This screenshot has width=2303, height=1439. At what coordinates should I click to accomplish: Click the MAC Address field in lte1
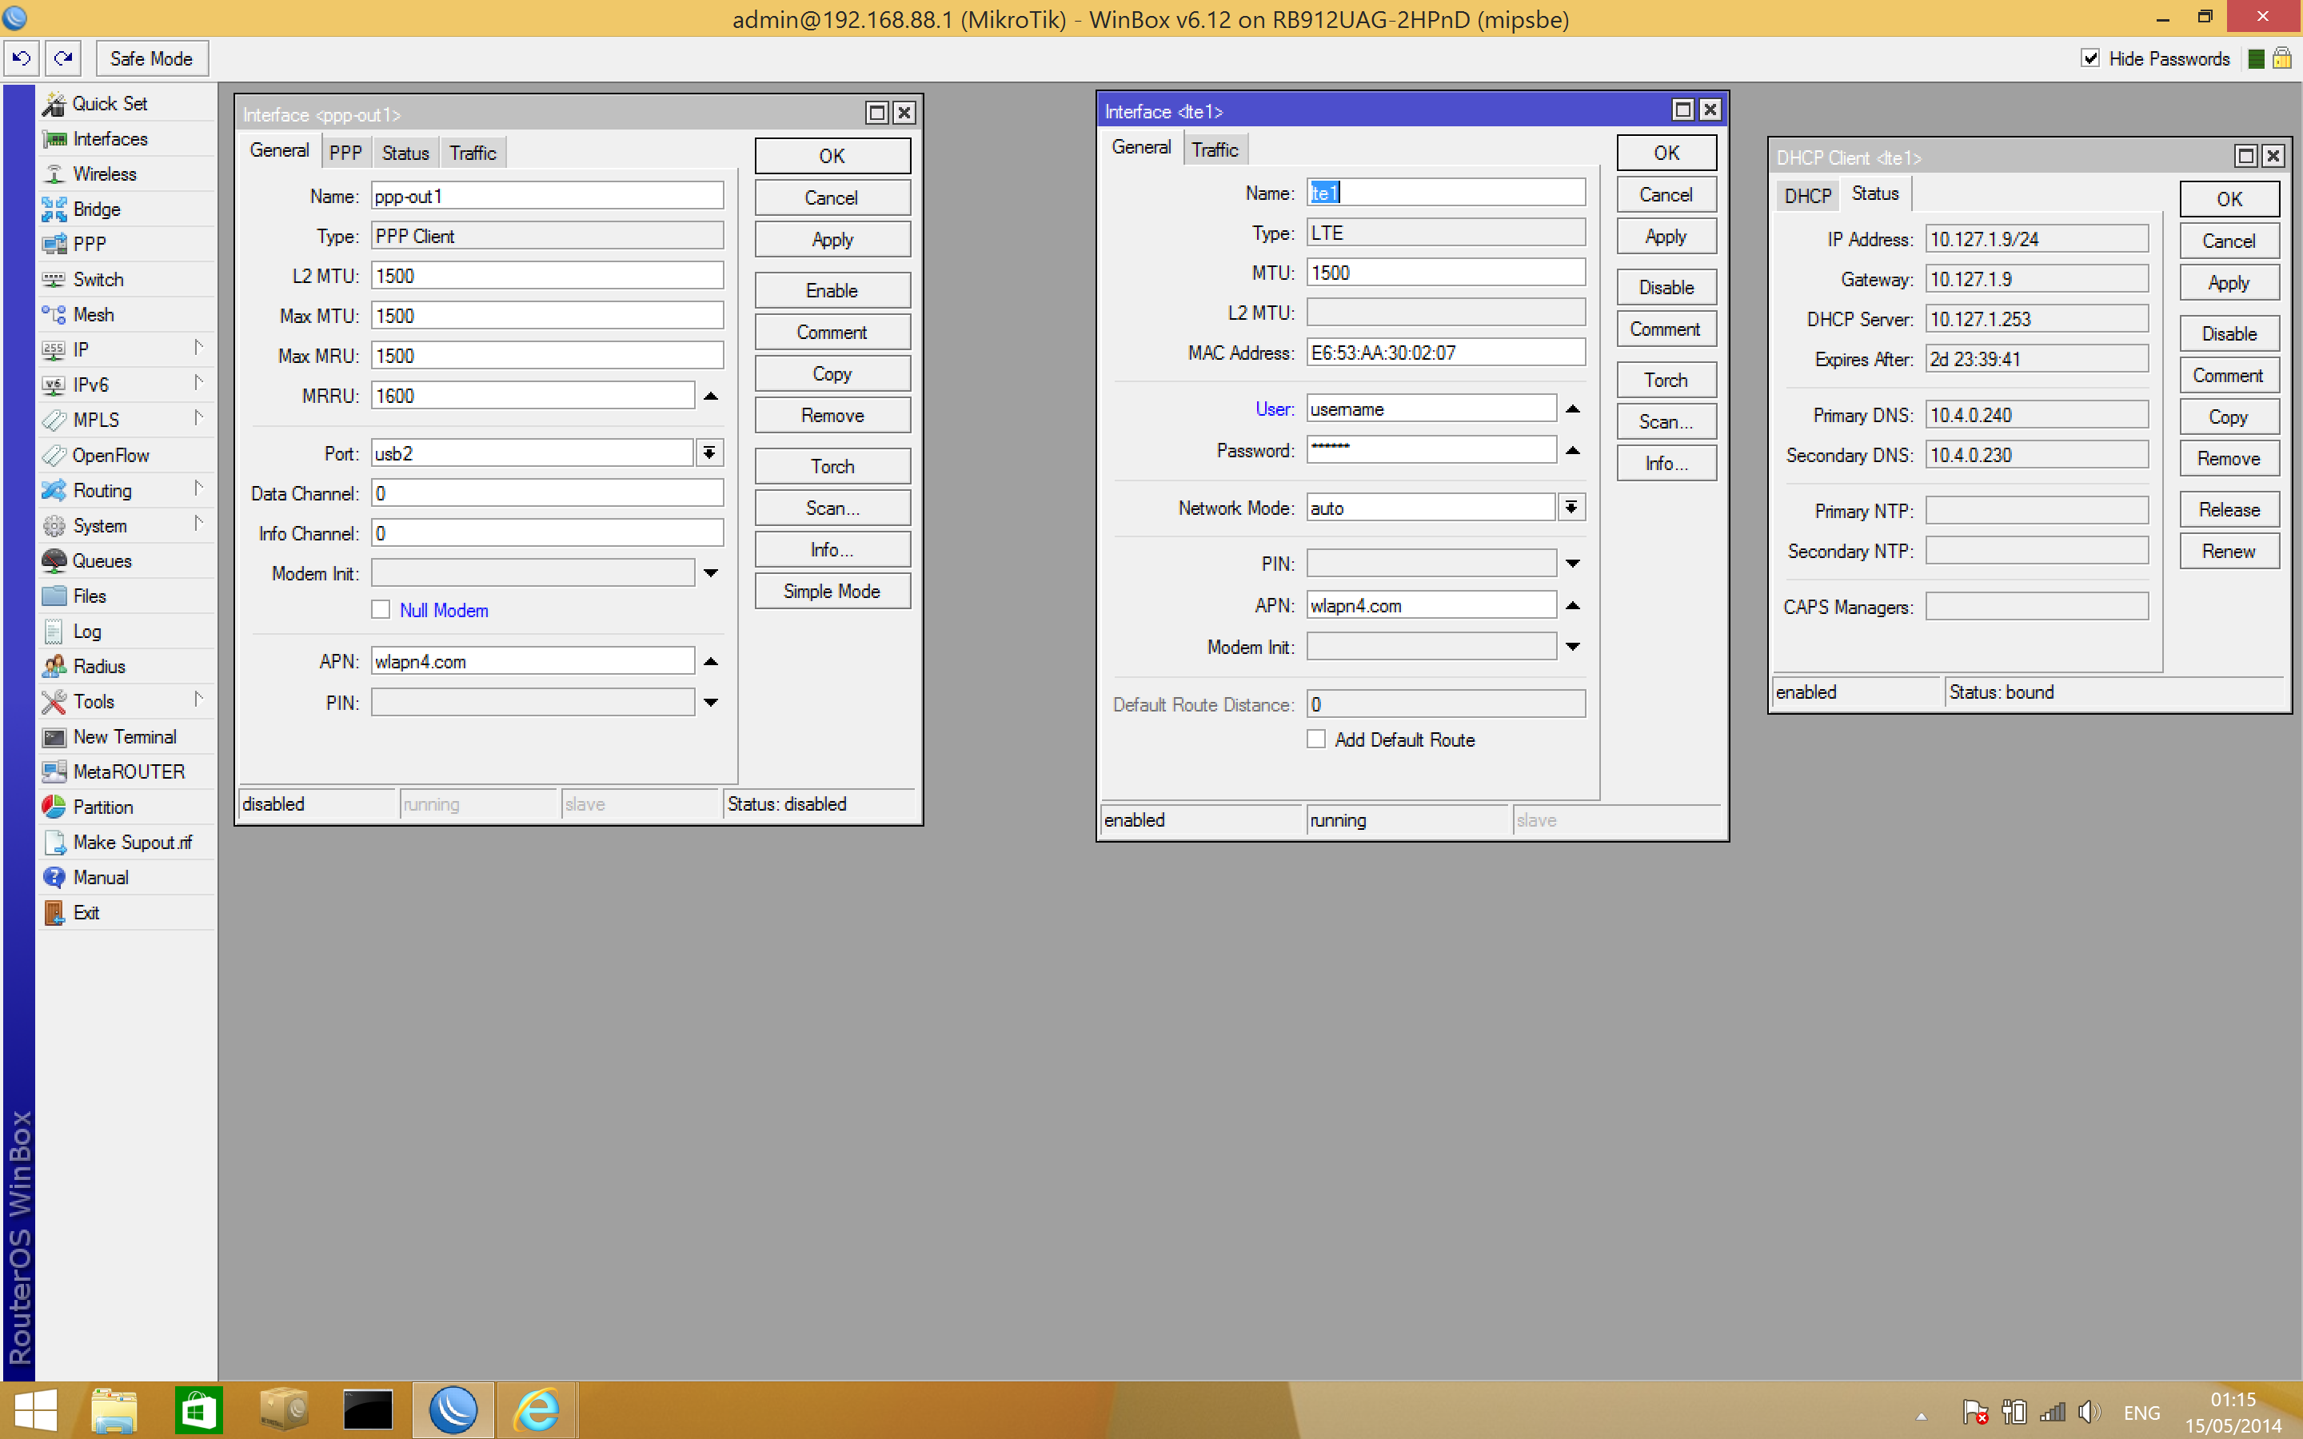[x=1446, y=352]
